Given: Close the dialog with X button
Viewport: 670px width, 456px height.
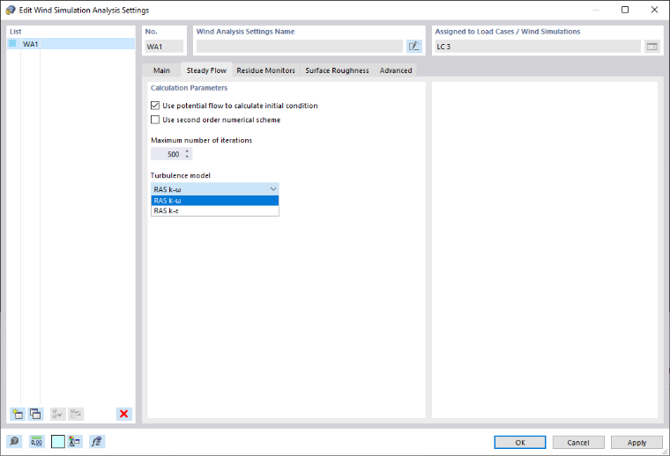Looking at the screenshot, I should [654, 10].
